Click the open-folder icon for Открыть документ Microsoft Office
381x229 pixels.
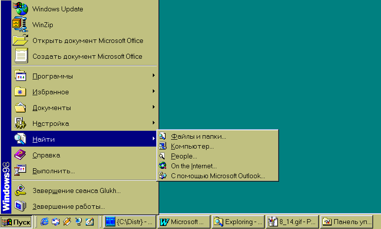[20, 40]
